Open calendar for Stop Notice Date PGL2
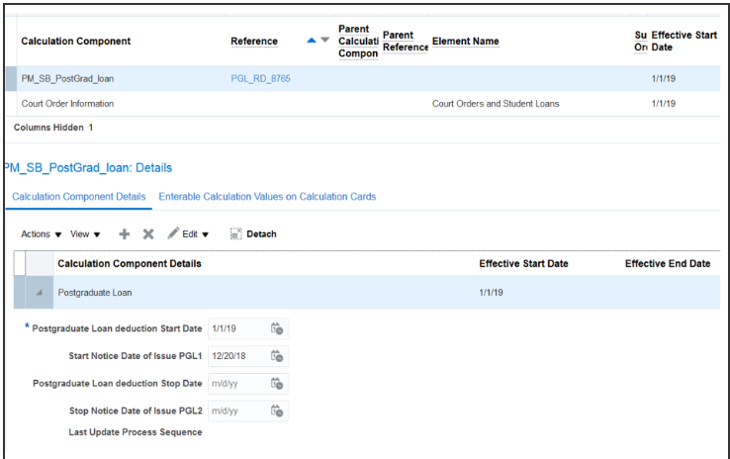Screen dimensions: 730x459 pyautogui.click(x=278, y=410)
